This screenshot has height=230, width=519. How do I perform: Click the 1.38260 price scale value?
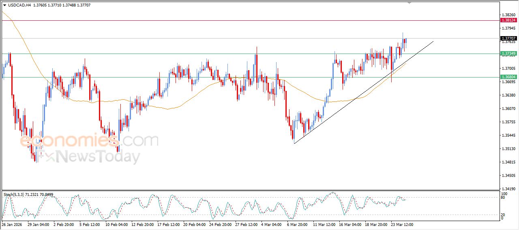tap(508, 15)
